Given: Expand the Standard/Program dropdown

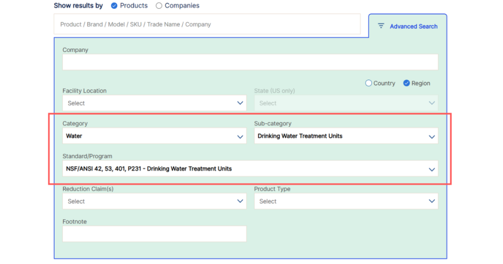Looking at the screenshot, I should tap(250, 169).
